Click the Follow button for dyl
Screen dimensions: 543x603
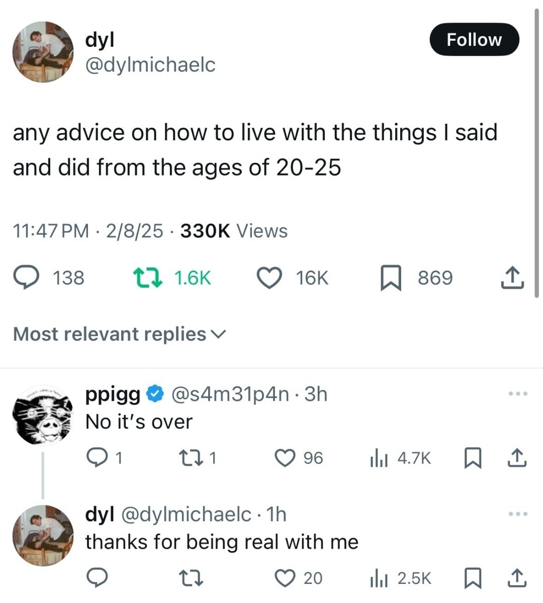point(474,39)
